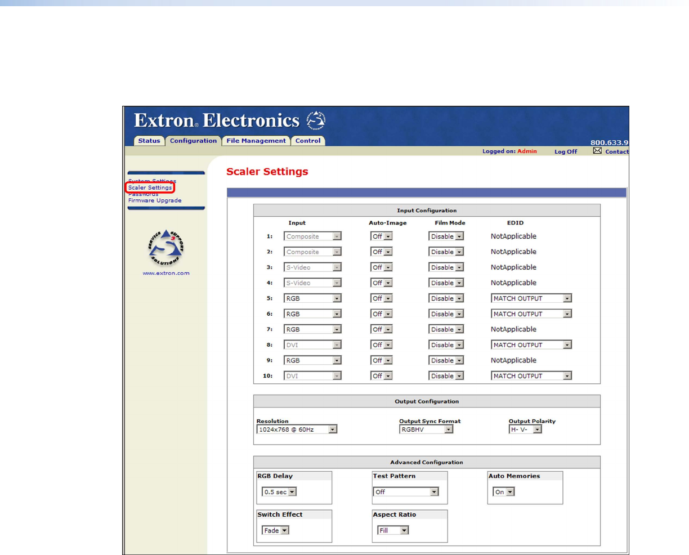Open the Auto Memories dropdown

tap(504, 492)
